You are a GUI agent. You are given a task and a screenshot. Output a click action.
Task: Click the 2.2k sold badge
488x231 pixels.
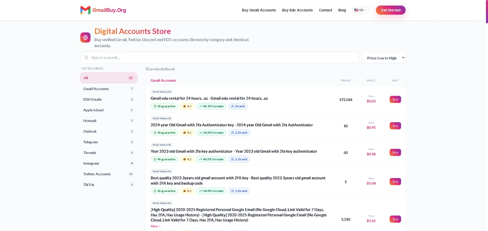click(239, 159)
